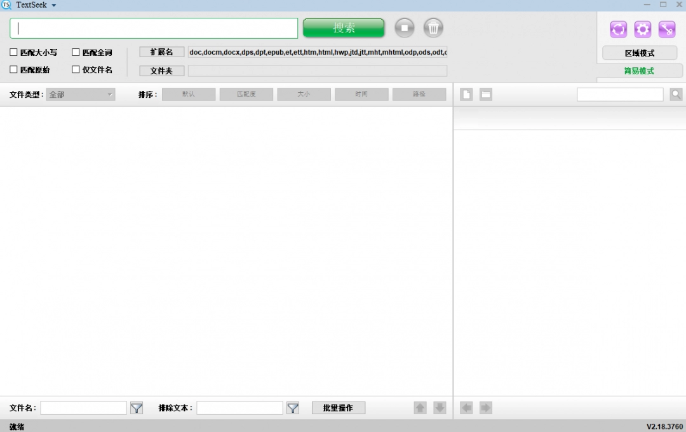Sort results by 时间

361,94
